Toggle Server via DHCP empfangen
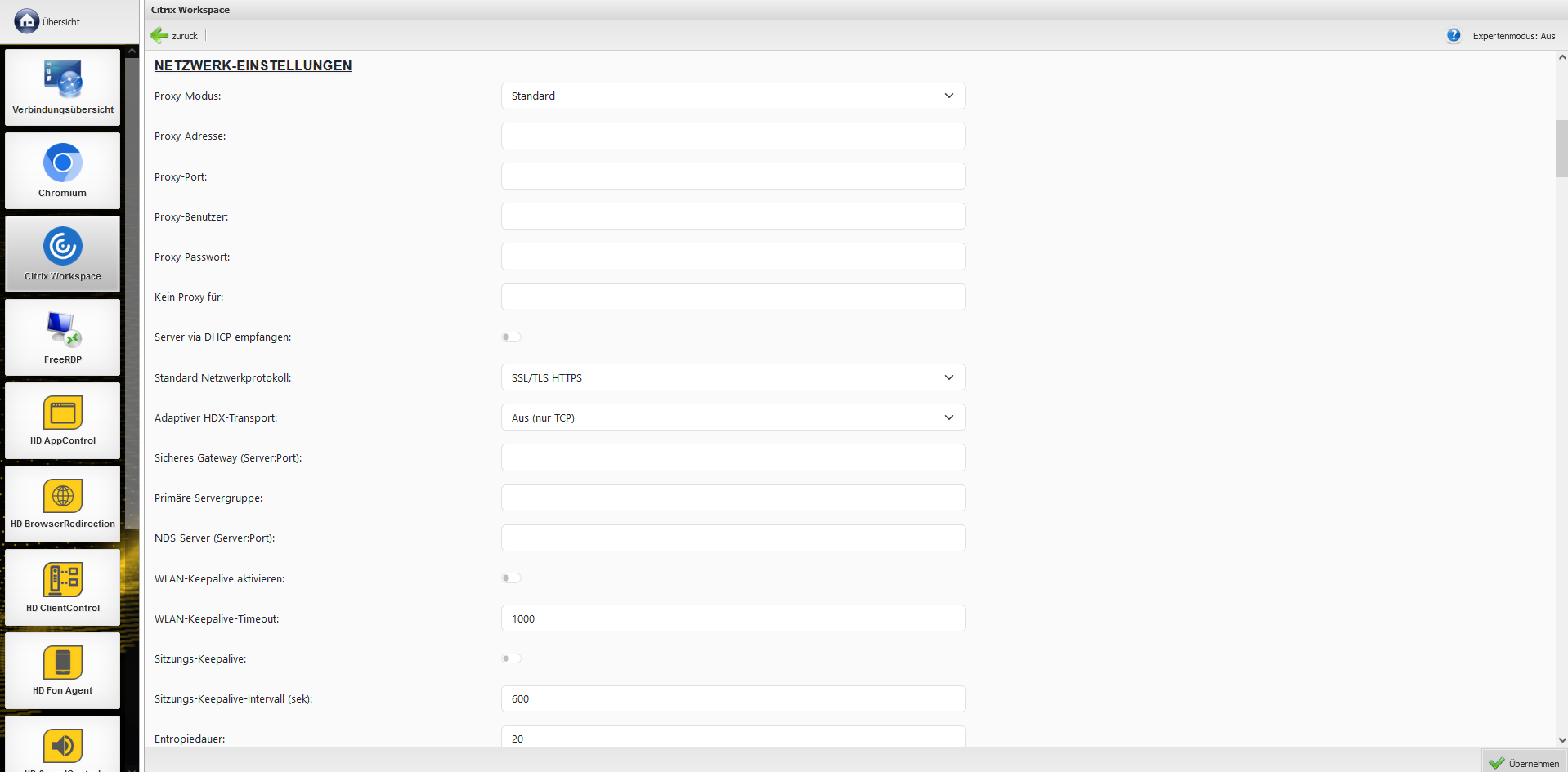Screen dimensions: 1568x772 pyautogui.click(x=511, y=337)
